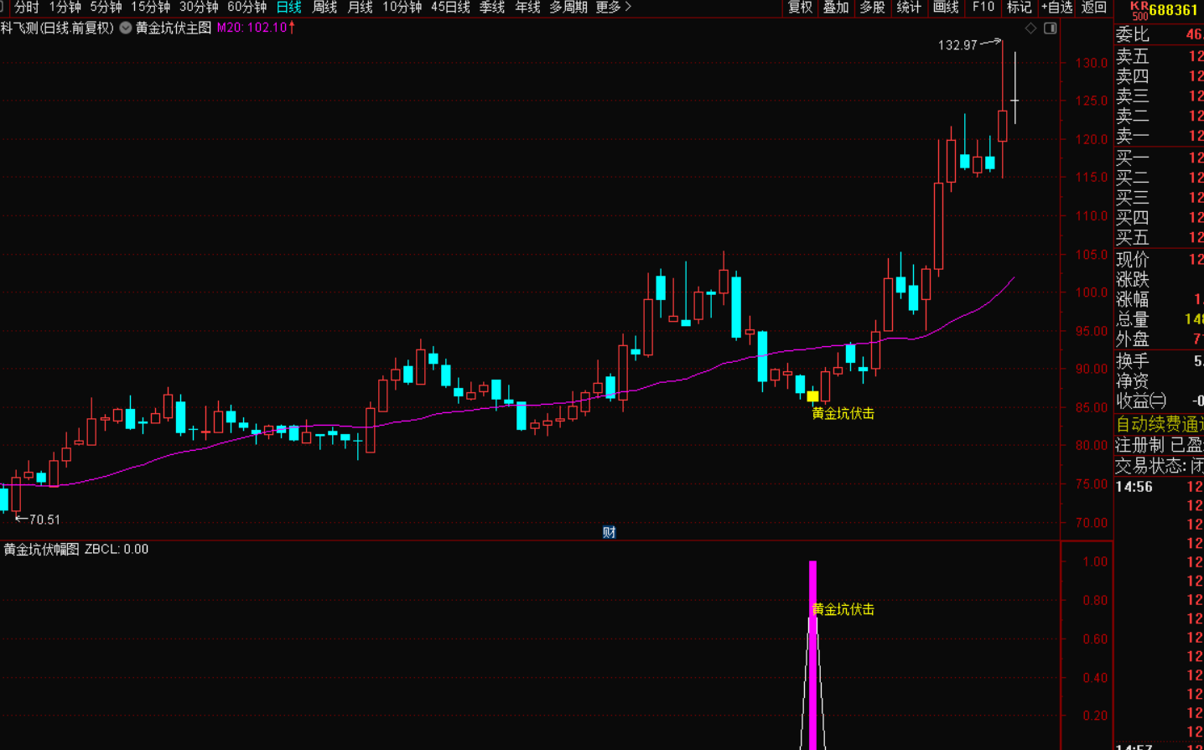The width and height of the screenshot is (1204, 750).
Task: Toggle the 叠加 overlay option
Action: coord(836,8)
